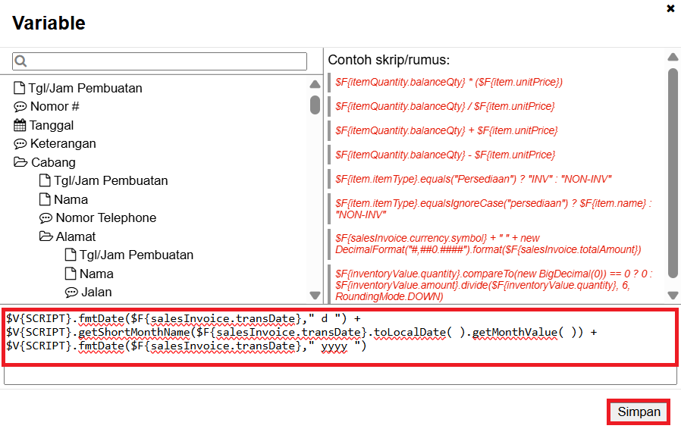Select Nama under the Alamat folder
The image size is (681, 435).
click(x=96, y=274)
